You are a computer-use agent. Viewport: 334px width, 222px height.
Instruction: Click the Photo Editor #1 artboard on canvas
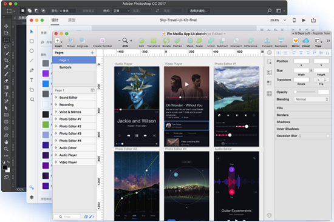[x=236, y=106]
